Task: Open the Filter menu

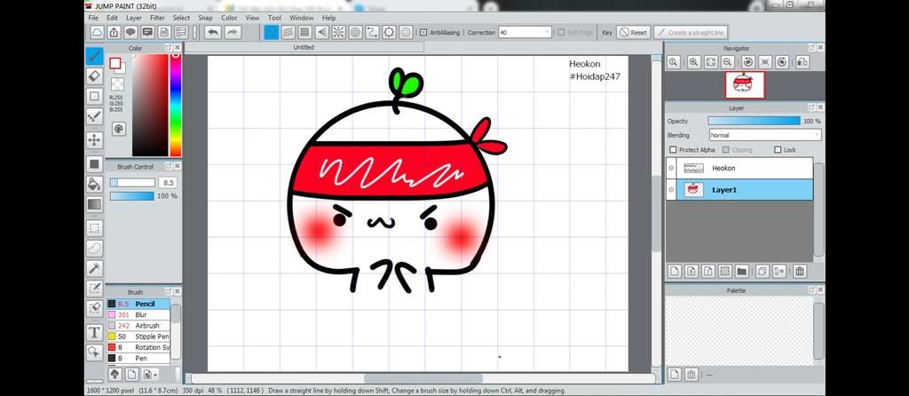Action: 157,18
